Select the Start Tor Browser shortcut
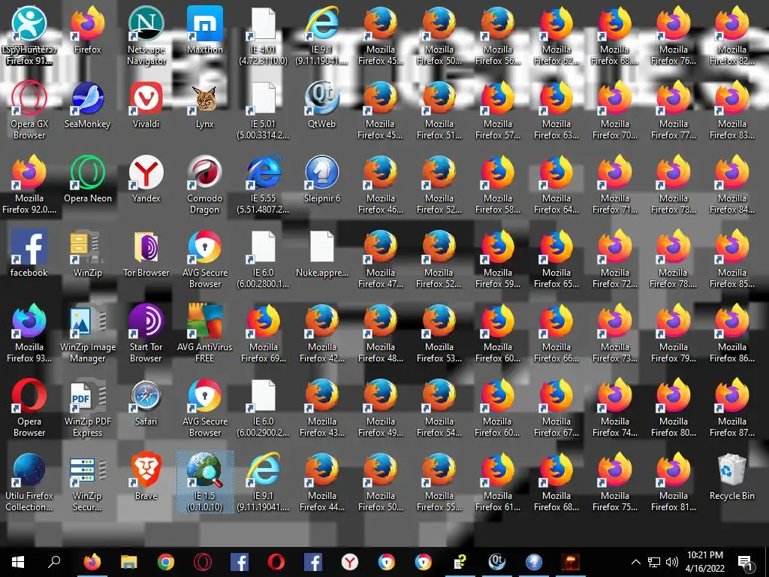This screenshot has width=769, height=577. pyautogui.click(x=146, y=334)
